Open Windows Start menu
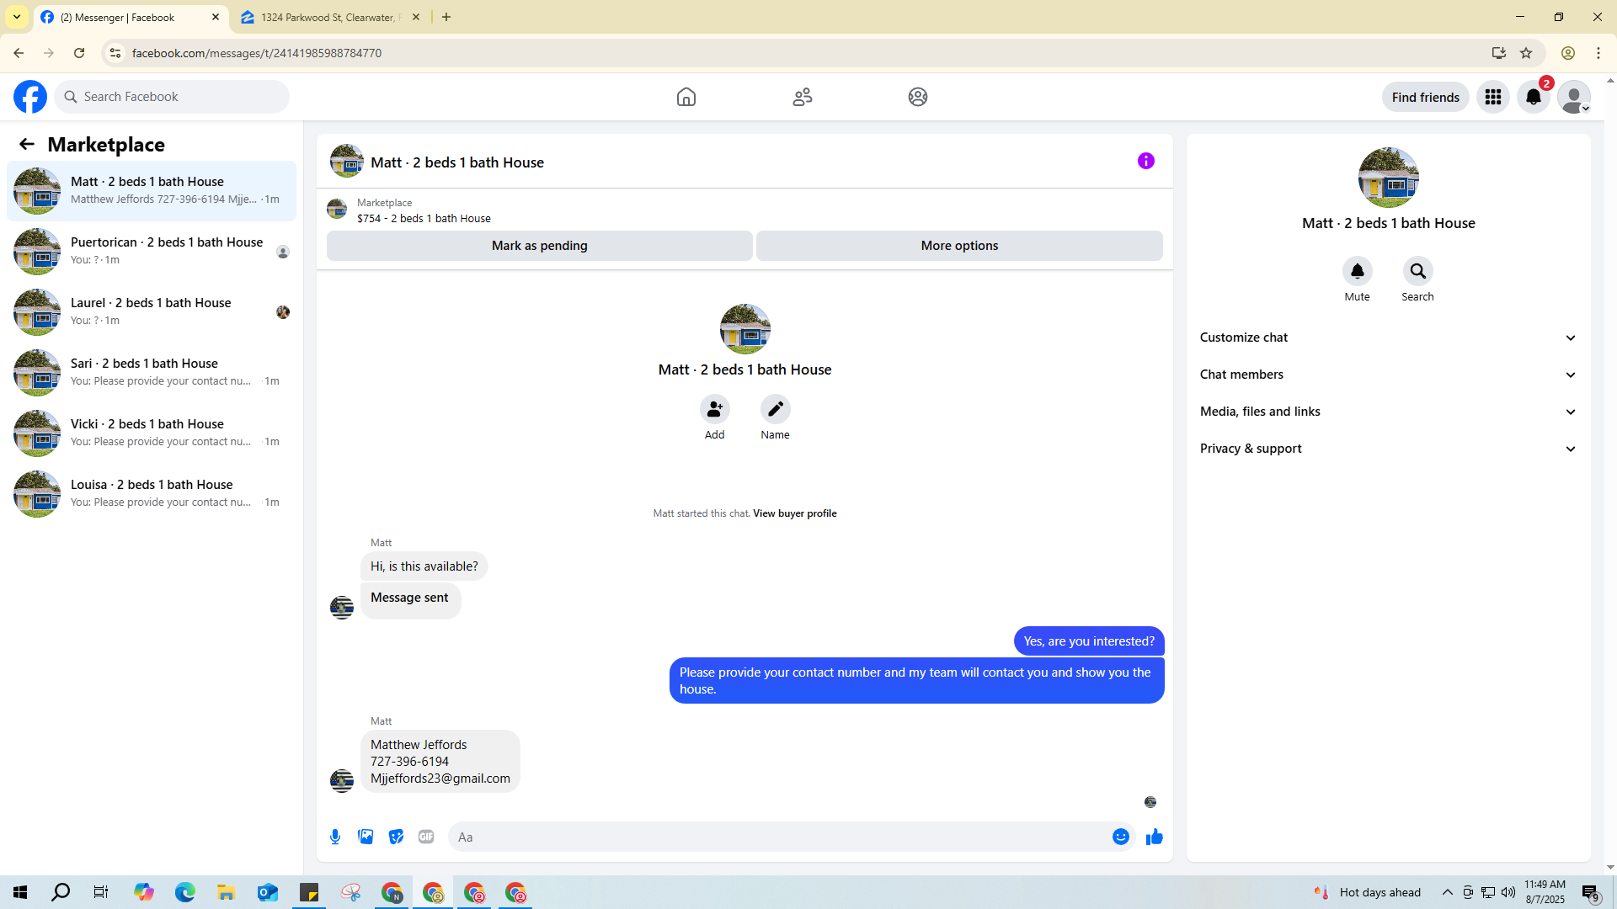 coord(20,892)
